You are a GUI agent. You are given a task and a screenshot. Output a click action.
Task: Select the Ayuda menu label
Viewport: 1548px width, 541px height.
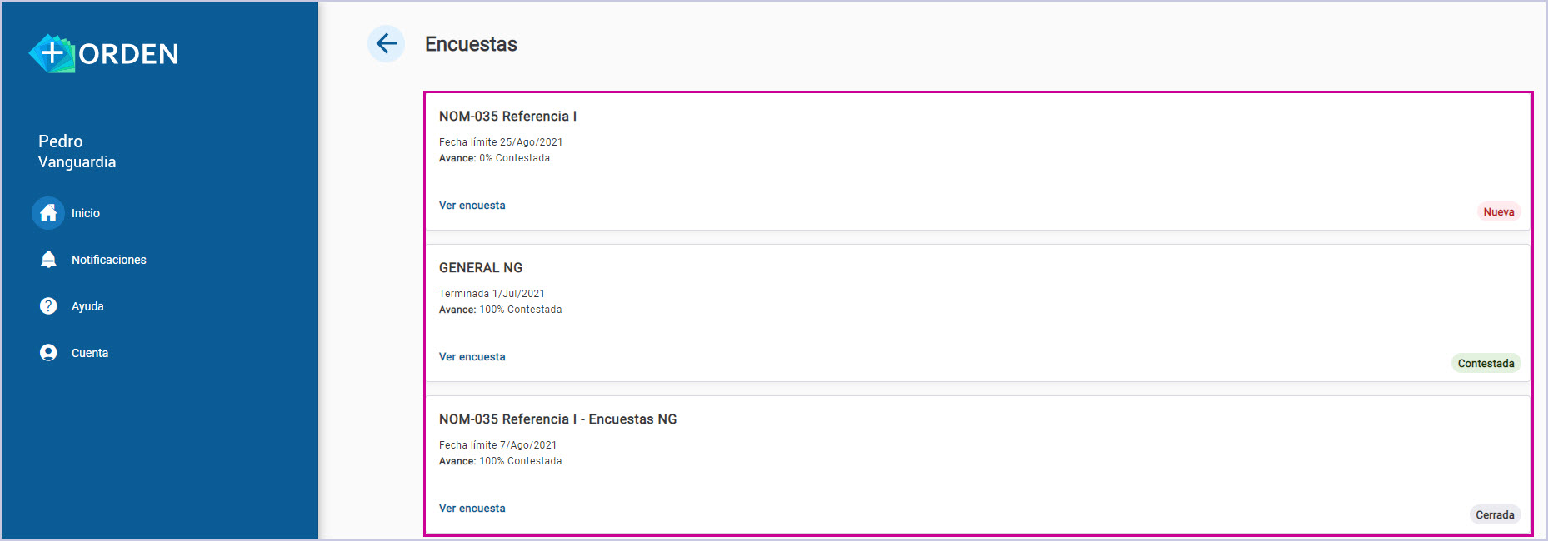click(87, 306)
